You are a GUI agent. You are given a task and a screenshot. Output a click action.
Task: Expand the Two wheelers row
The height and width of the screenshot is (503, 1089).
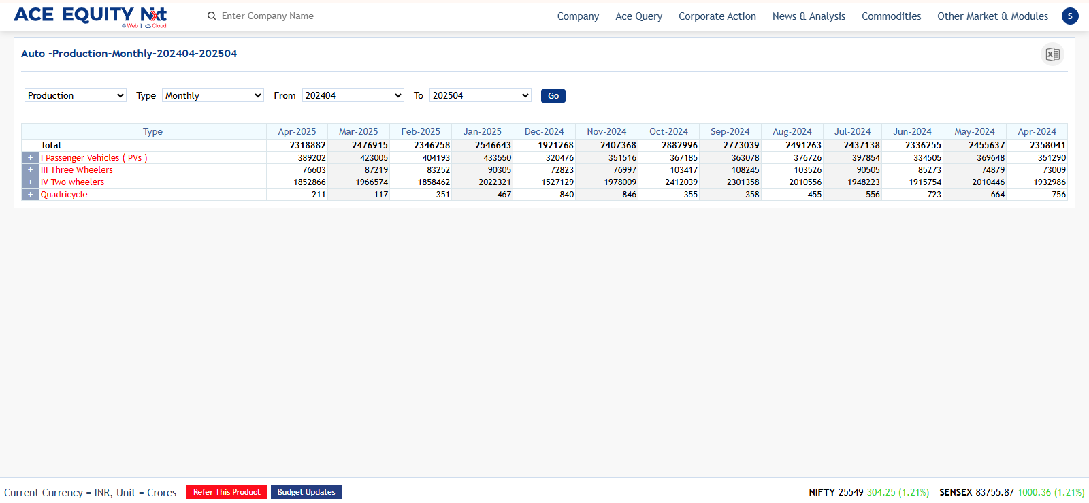click(30, 182)
